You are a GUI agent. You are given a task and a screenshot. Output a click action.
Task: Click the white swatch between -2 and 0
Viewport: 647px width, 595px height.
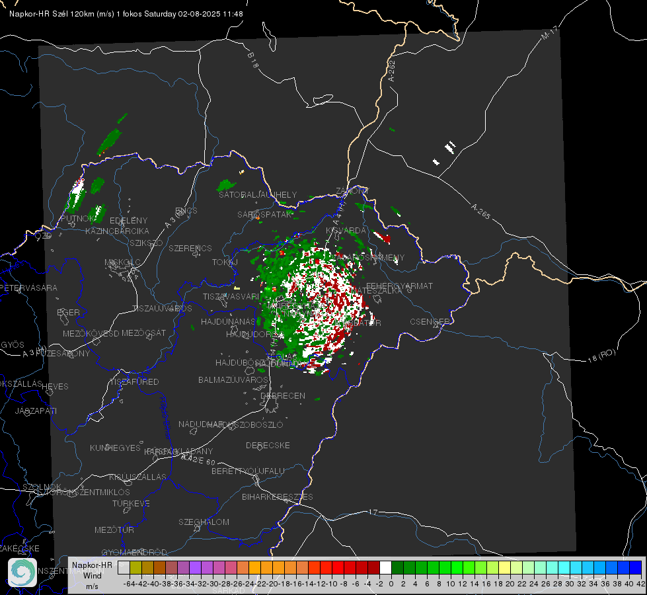tap(385, 567)
